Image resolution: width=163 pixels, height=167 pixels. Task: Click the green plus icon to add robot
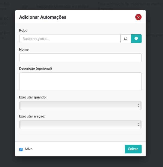tap(136, 39)
